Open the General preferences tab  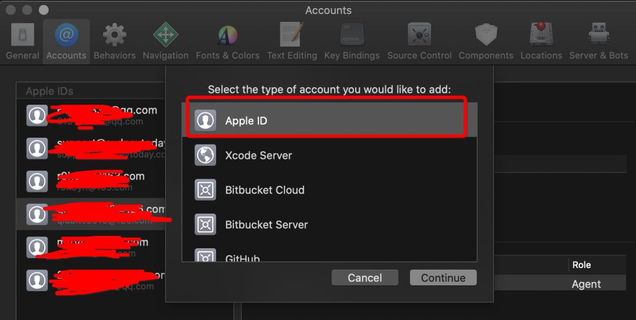[x=22, y=42]
